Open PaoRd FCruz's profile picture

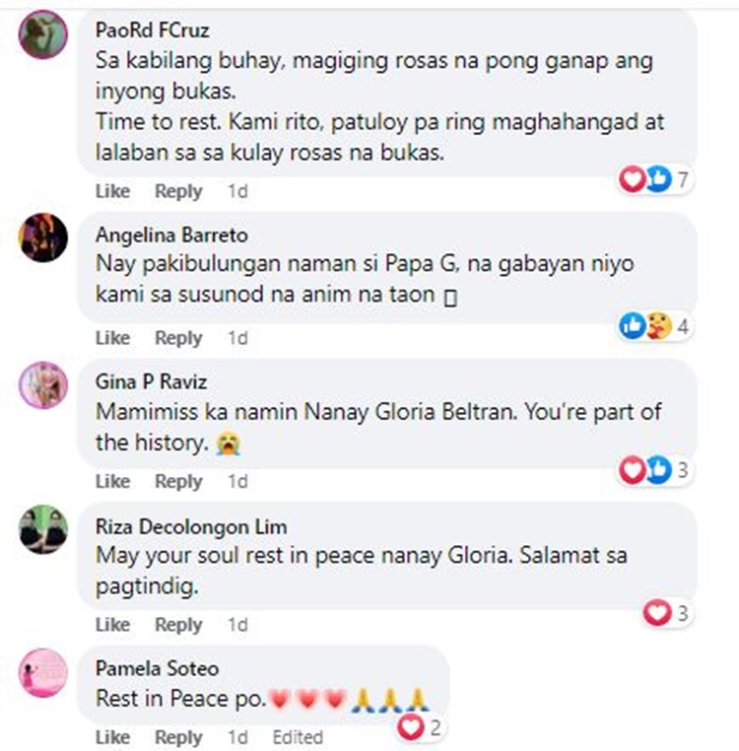[43, 34]
